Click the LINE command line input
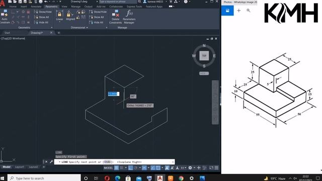This screenshot has width=322, height=181. coord(114,162)
